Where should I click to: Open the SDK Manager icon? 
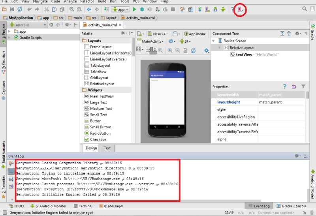(x=215, y=9)
